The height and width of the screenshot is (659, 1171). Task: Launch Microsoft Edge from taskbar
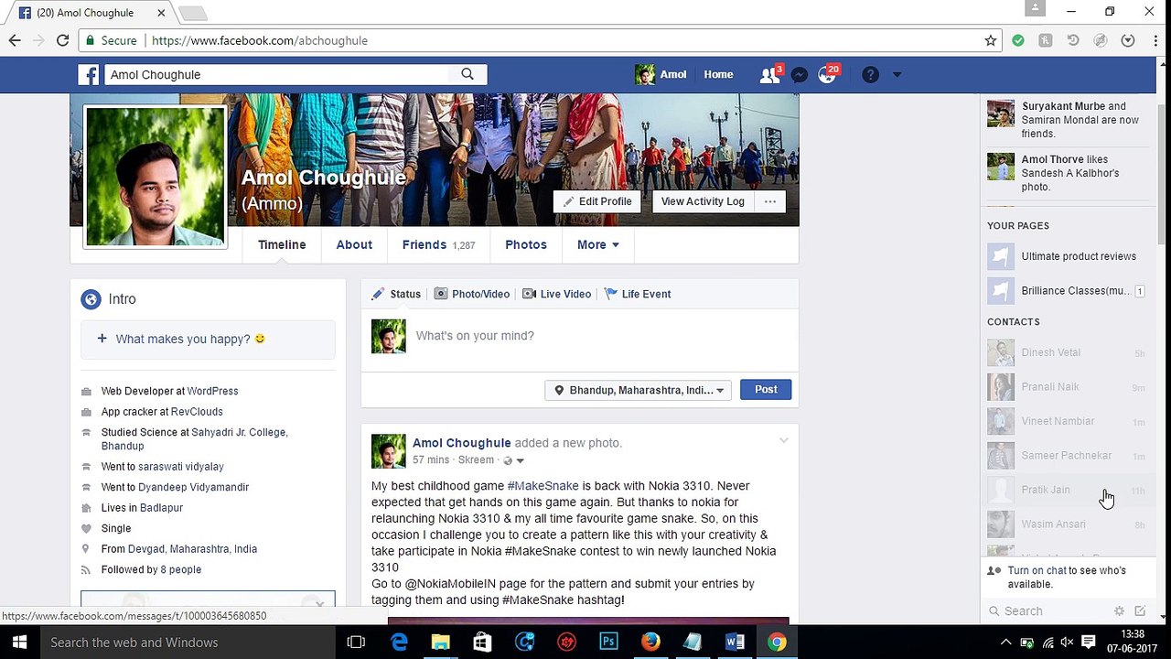pyautogui.click(x=399, y=643)
